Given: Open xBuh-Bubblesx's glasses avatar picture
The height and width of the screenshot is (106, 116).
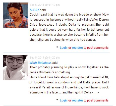Looking at the screenshot, I should pyautogui.click(x=16, y=68).
